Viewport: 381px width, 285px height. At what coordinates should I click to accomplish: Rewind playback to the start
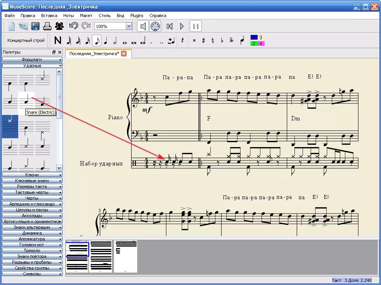click(x=170, y=26)
